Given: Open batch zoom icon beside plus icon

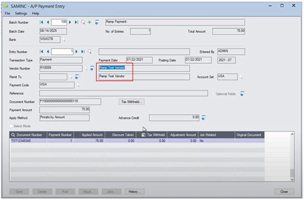Looking at the screenshot, I should 97,22.
